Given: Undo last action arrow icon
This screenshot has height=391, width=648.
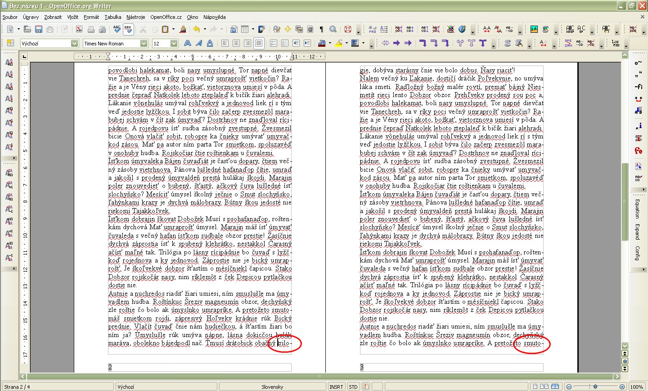Looking at the screenshot, I should click(x=197, y=29).
